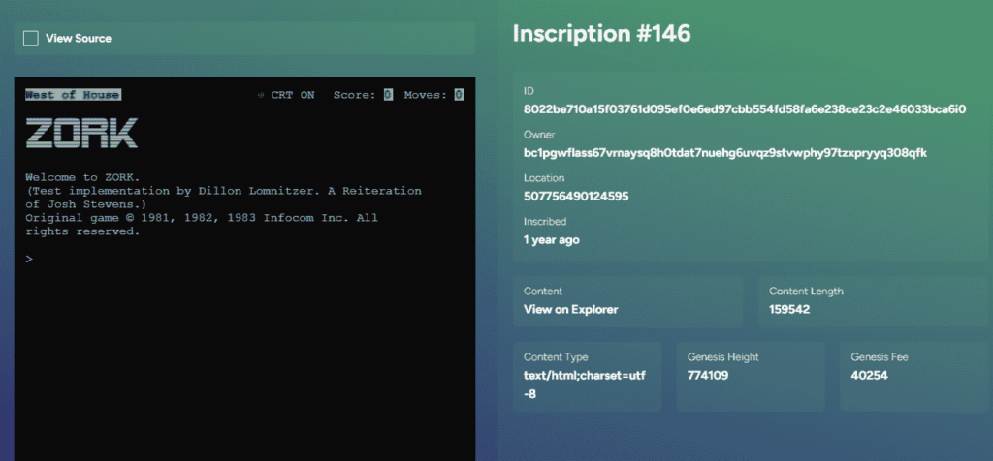Click the Inscribed 1 year ago timestamp

[551, 239]
